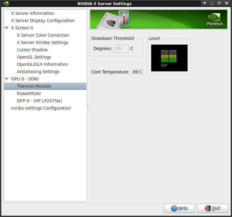The image size is (232, 217).
Task: Click the Slowdown Threshold label
Action: pyautogui.click(x=113, y=38)
